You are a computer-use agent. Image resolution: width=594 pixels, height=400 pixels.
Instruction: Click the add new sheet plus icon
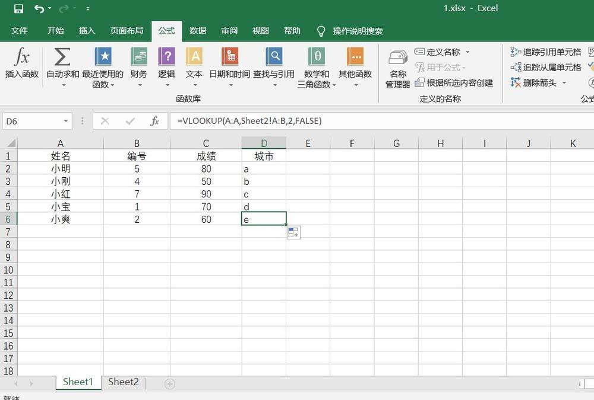169,384
